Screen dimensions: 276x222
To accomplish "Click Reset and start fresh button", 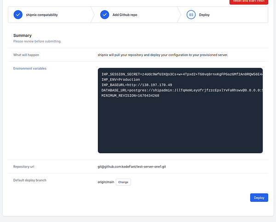I will click(x=248, y=1).
